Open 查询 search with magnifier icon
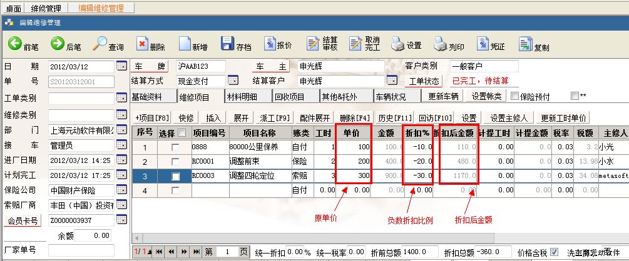This screenshot has width=629, height=261. pos(100,44)
